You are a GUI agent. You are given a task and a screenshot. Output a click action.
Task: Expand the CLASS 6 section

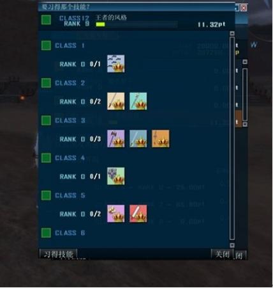46,233
